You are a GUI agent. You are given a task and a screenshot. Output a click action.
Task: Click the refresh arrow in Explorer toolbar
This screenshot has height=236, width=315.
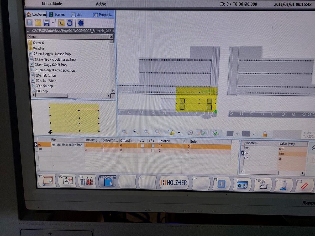tap(70, 23)
